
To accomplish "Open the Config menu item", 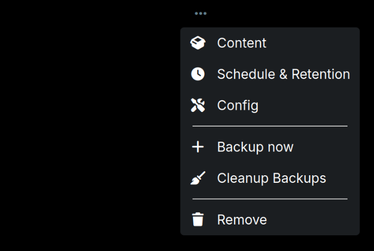I will (x=270, y=105).
